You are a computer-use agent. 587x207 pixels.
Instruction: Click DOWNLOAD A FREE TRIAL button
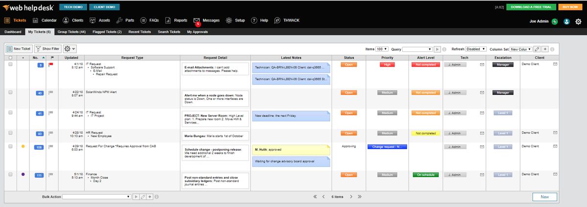(x=531, y=7)
